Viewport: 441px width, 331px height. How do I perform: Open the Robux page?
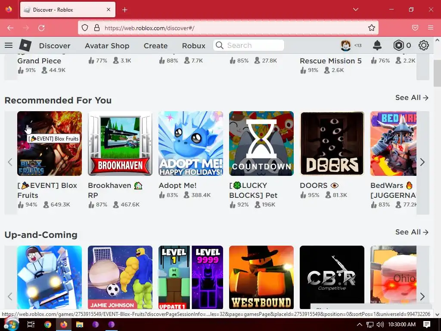[193, 46]
